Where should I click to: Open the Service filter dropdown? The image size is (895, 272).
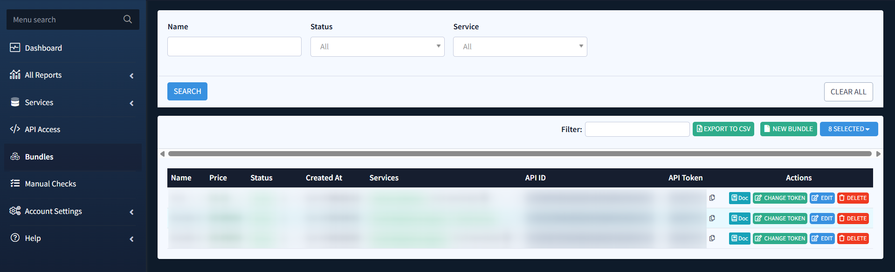pos(520,47)
